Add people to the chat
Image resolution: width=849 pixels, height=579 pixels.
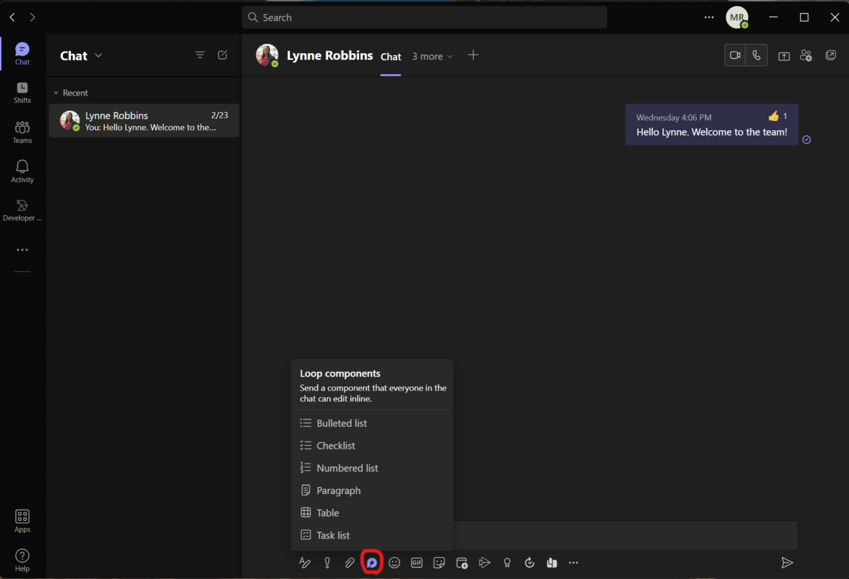[806, 55]
